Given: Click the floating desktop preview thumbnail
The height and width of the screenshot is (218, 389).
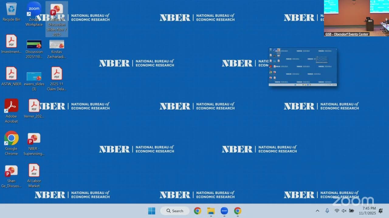Looking at the screenshot, I should click(303, 67).
